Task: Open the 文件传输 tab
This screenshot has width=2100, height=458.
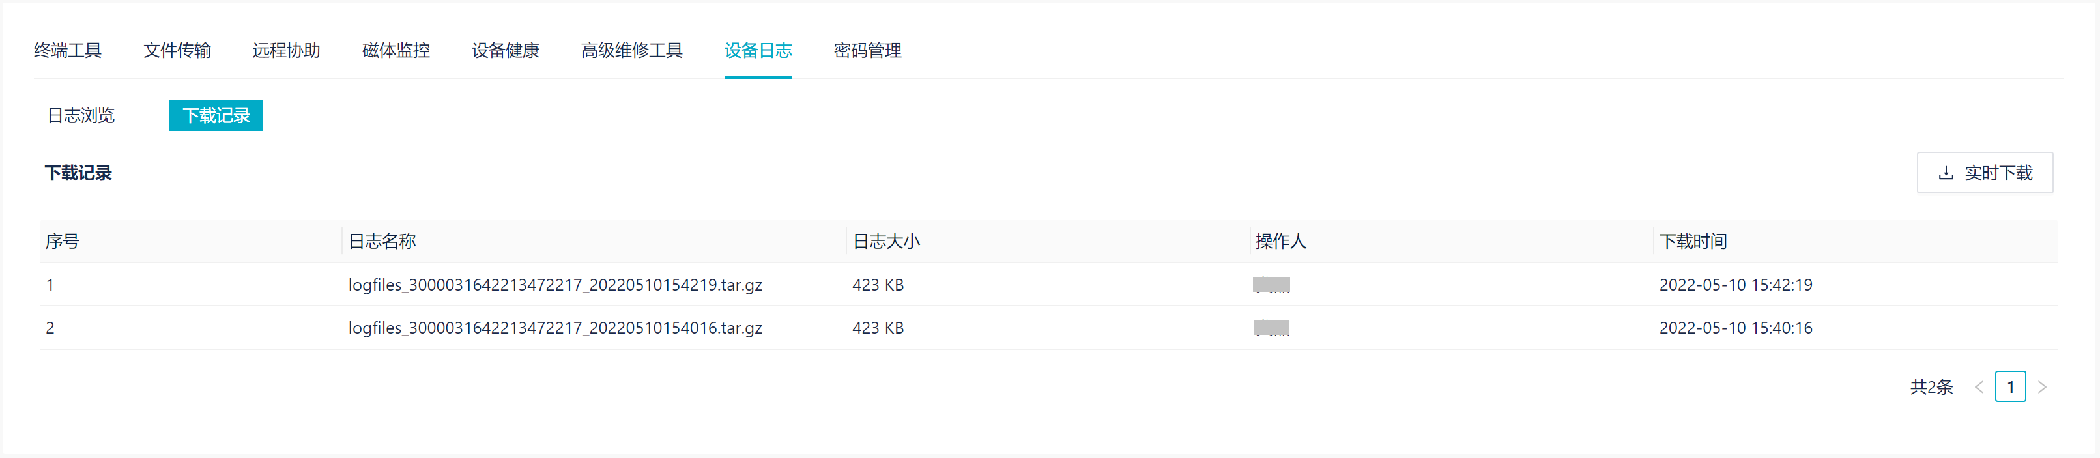Action: click(177, 51)
